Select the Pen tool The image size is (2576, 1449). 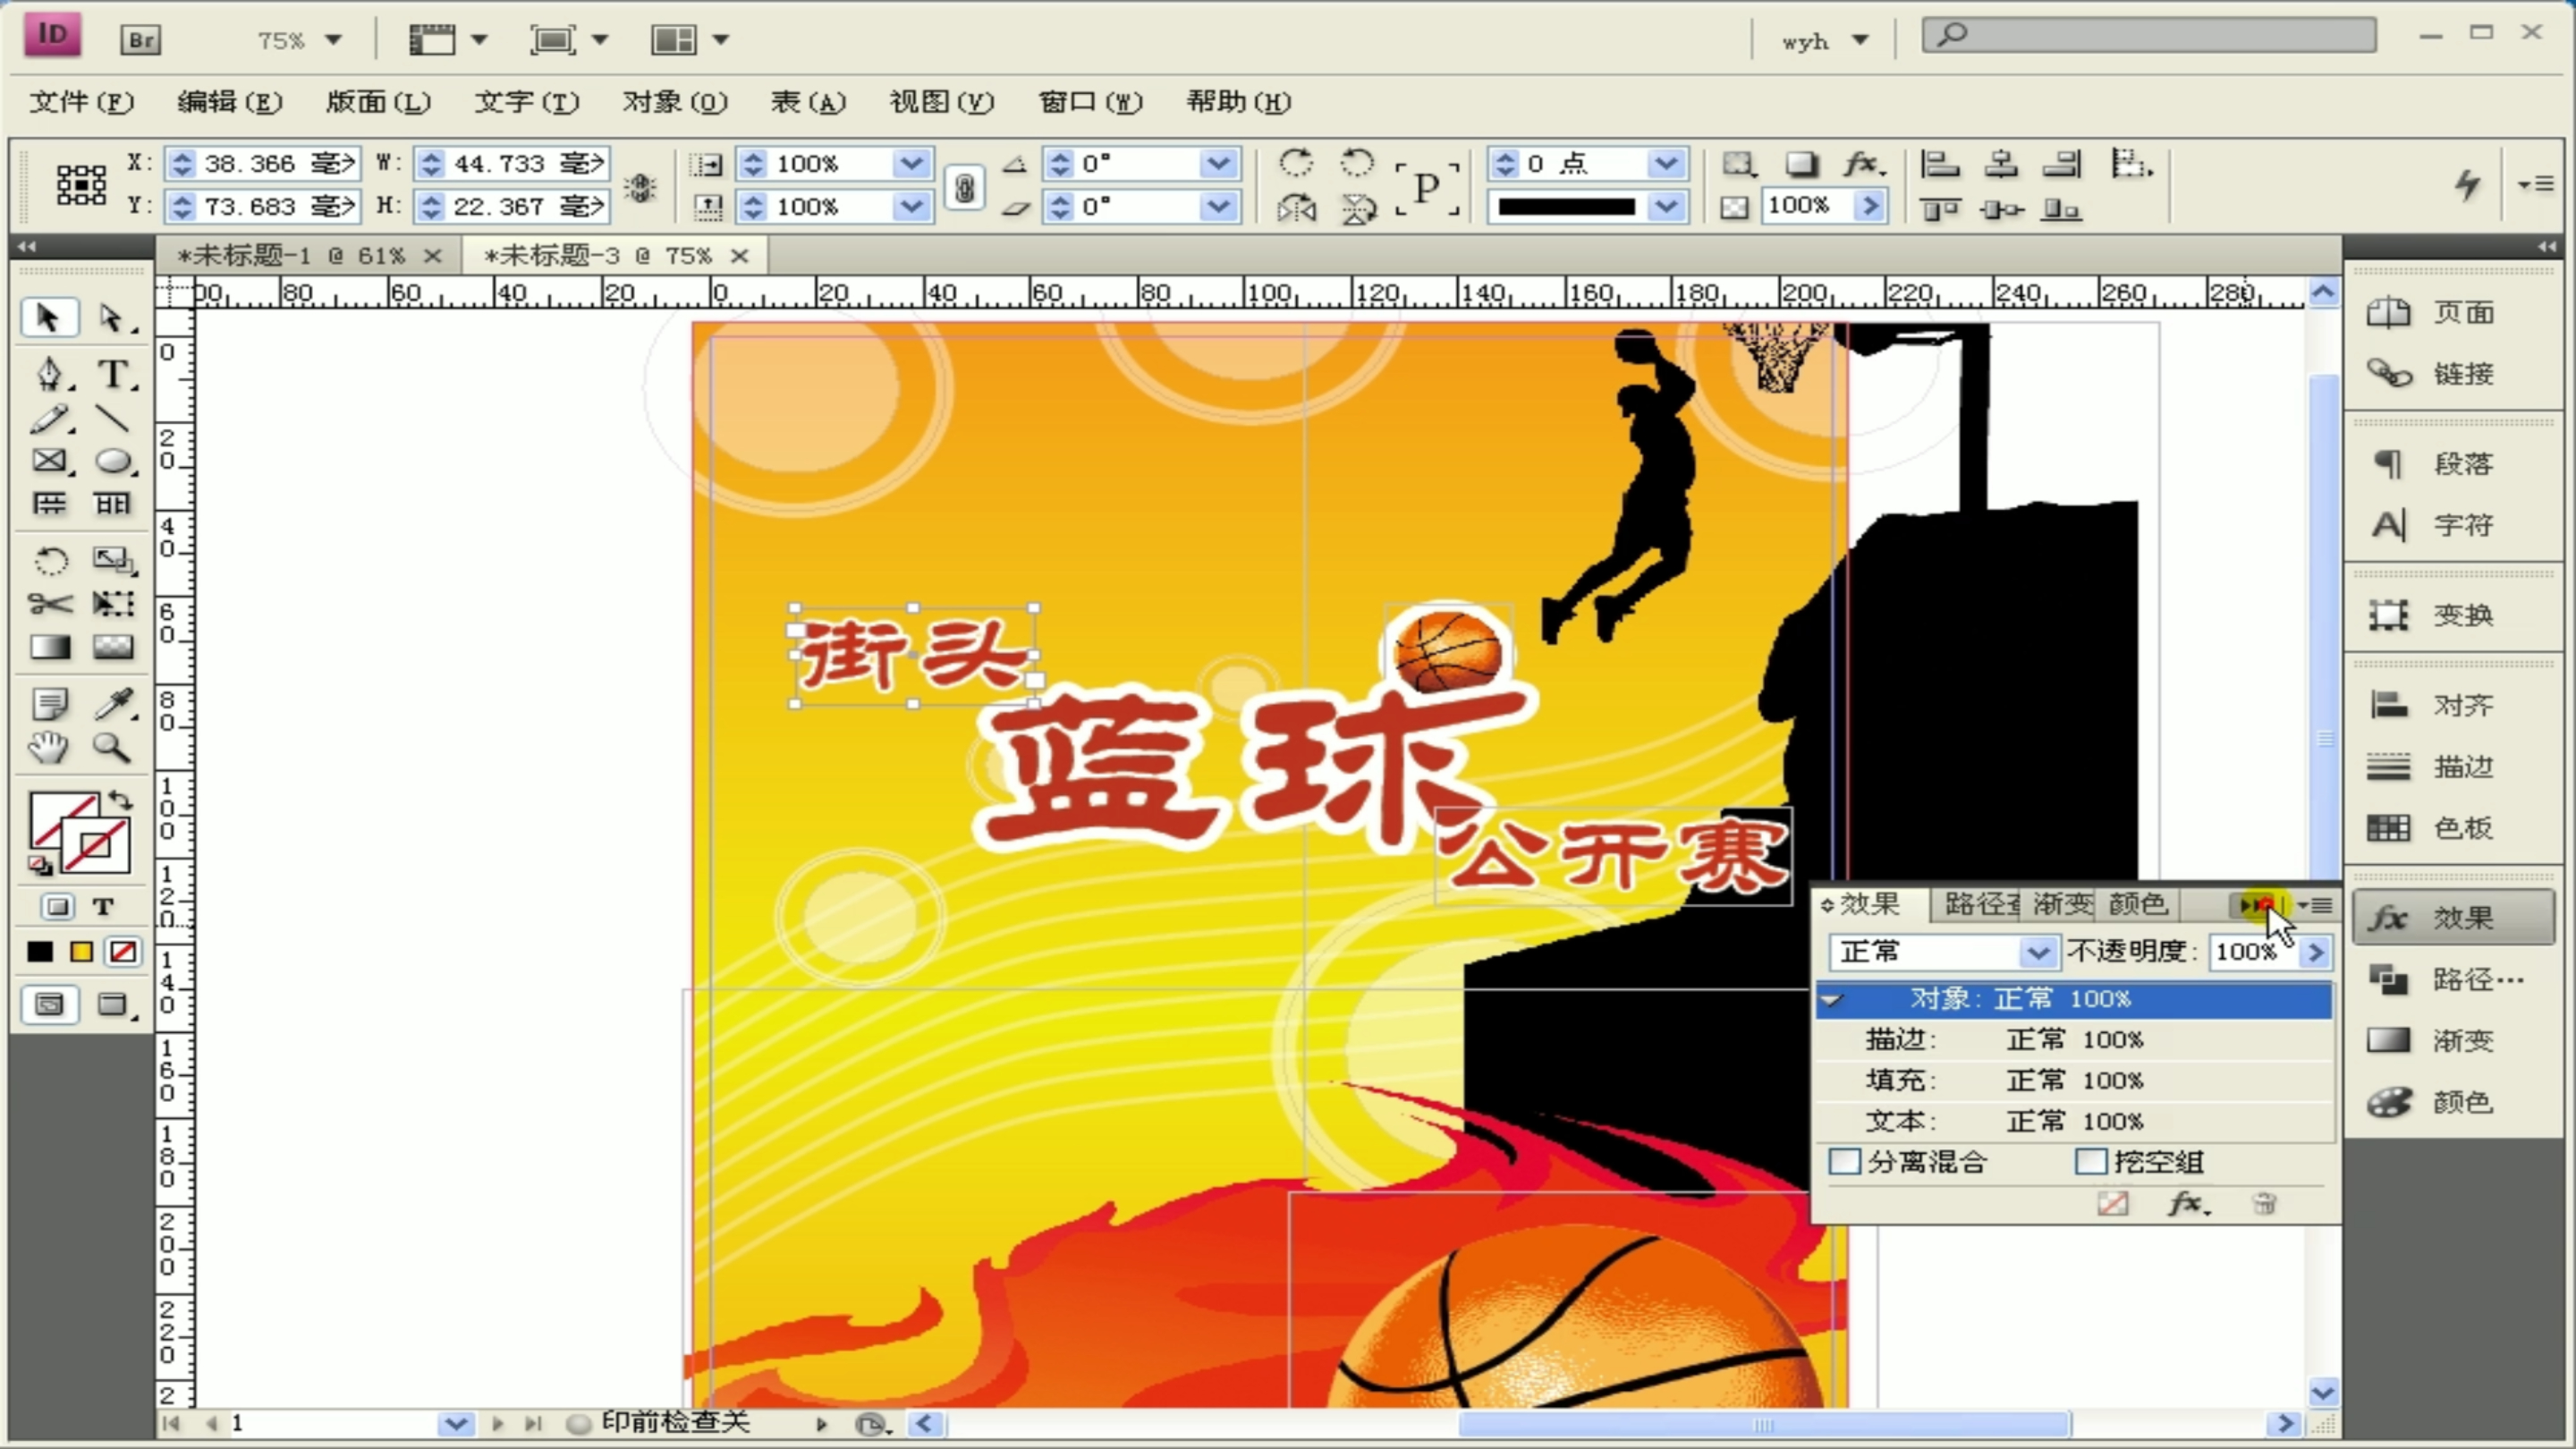pos(48,373)
